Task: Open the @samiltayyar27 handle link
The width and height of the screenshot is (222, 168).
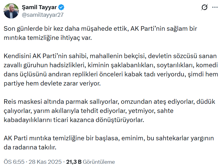Action: click(x=43, y=14)
